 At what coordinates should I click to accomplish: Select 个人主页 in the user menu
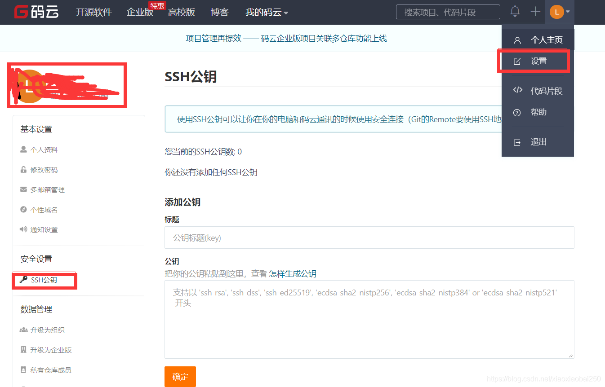pyautogui.click(x=538, y=40)
